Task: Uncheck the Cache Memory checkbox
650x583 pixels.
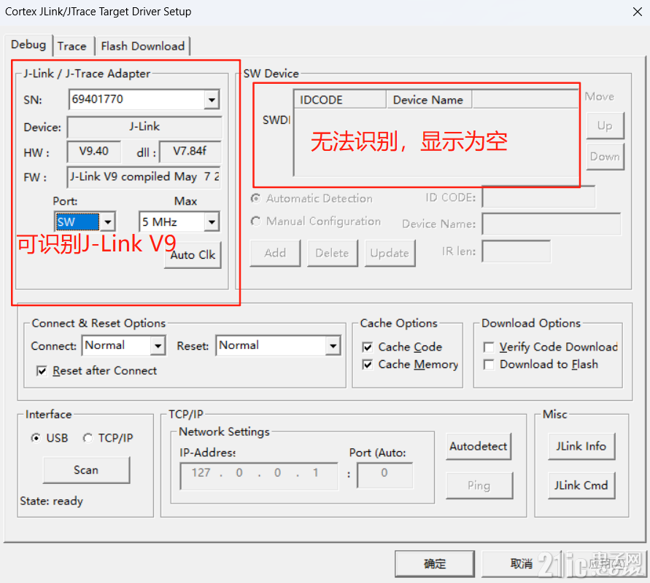Action: 367,364
